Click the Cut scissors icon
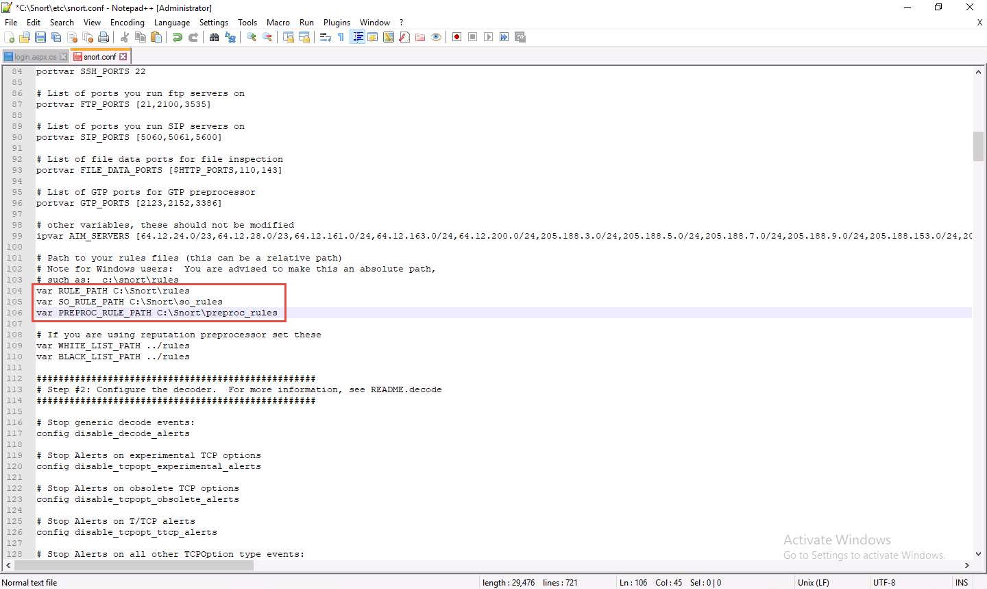The image size is (987, 589). [125, 37]
